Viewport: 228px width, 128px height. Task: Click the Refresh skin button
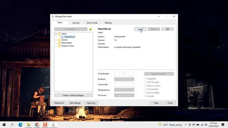click(154, 29)
